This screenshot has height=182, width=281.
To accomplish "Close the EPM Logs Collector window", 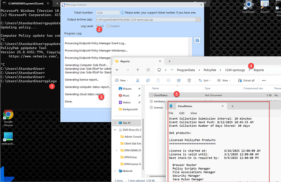I will coord(201,5).
